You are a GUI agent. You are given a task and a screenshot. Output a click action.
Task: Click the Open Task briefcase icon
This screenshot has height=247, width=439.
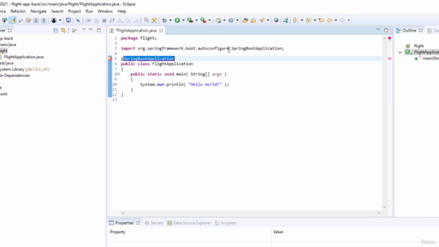coord(253,20)
